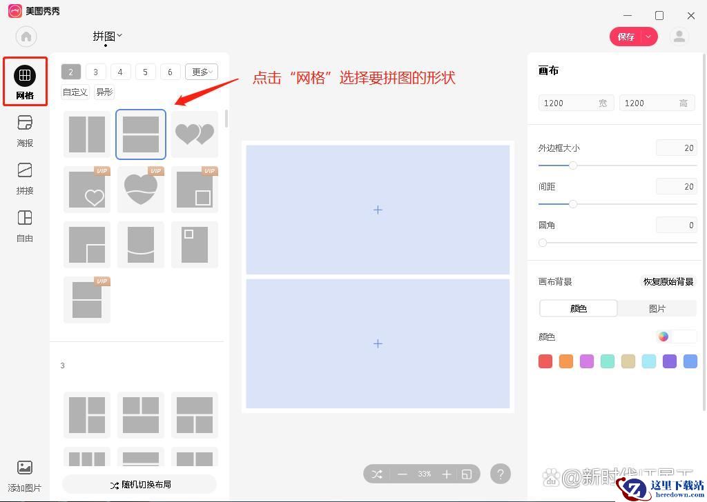Open the help question mark button
707x502 pixels.
point(500,474)
